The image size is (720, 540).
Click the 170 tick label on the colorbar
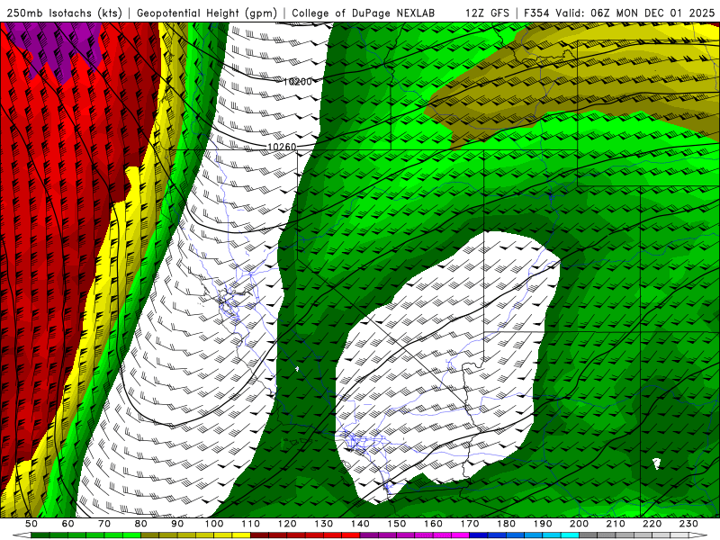click(x=470, y=524)
